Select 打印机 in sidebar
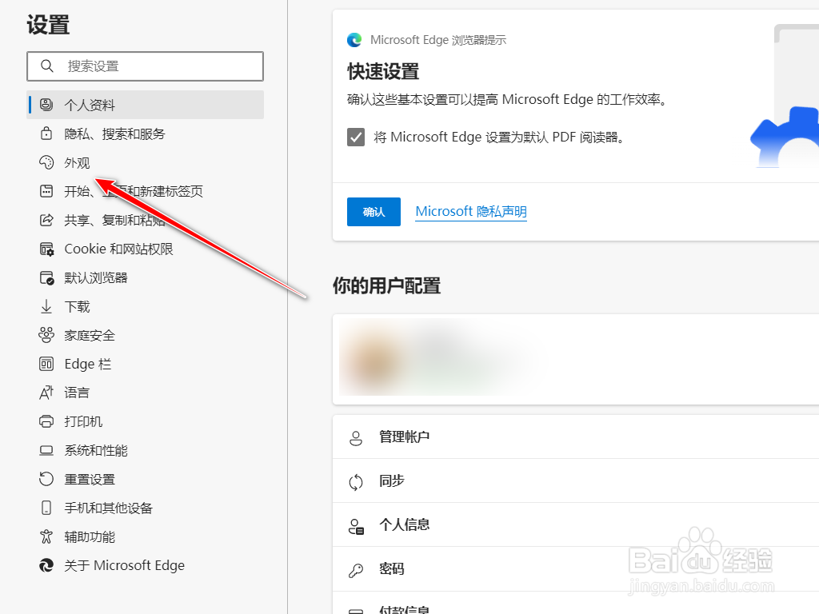Viewport: 819px width, 614px height. coord(146,421)
